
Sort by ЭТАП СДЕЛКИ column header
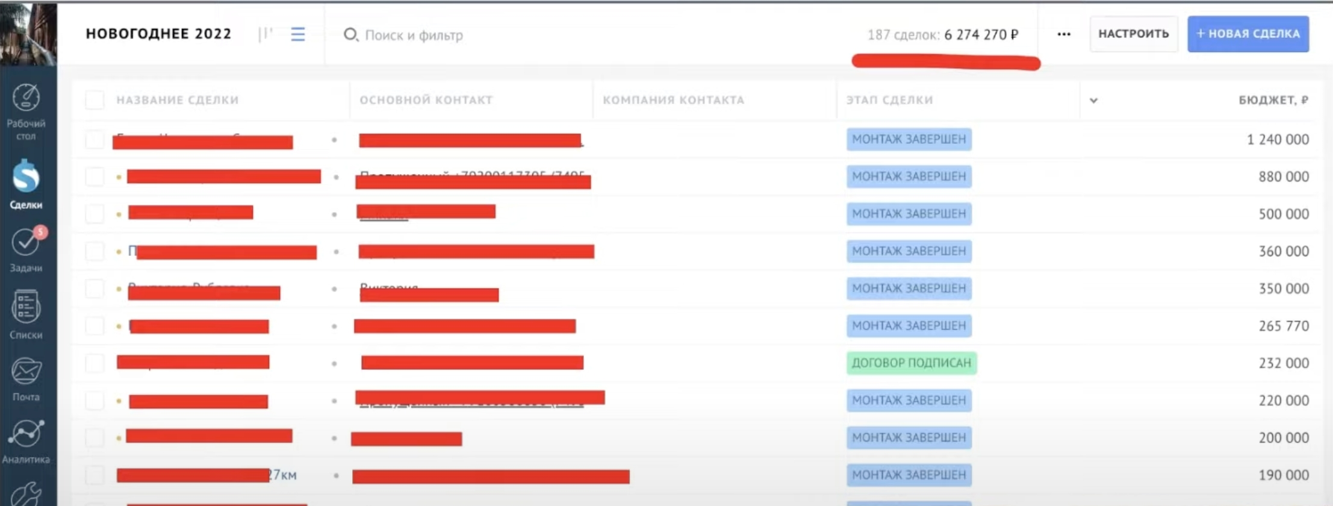click(x=890, y=100)
